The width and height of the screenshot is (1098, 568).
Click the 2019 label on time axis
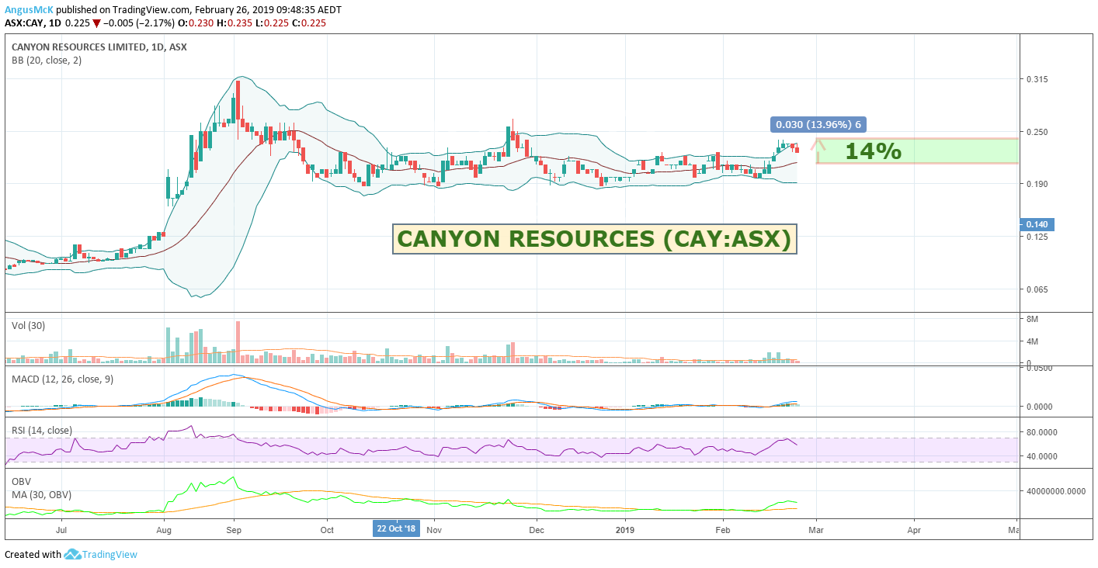tap(626, 531)
